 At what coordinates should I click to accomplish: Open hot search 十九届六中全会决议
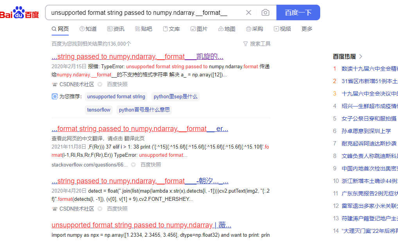pyautogui.click(x=369, y=94)
